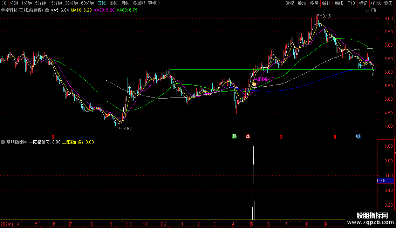Image resolution: width=396 pixels, height=228 pixels.
Task: Click the 8.15 high price label
Action: tap(327, 16)
